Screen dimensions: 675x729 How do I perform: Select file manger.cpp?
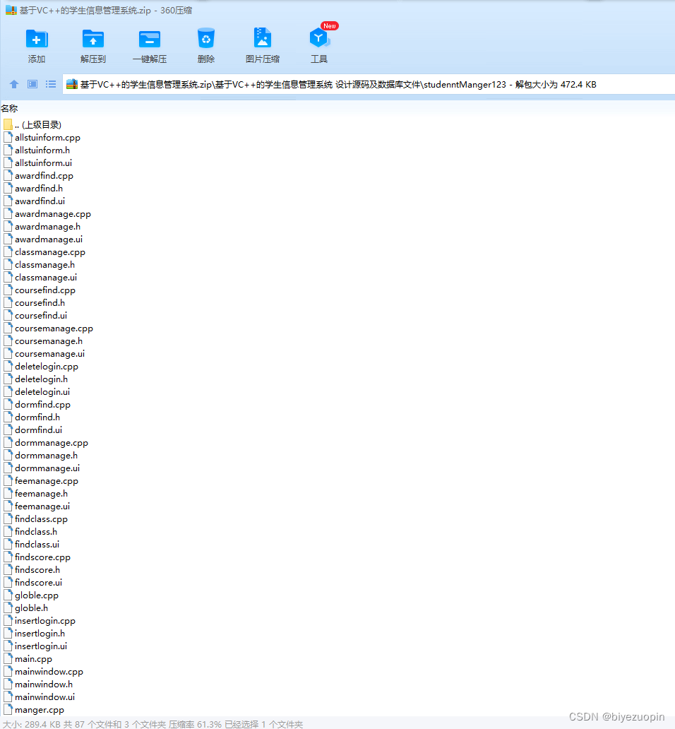coord(34,709)
